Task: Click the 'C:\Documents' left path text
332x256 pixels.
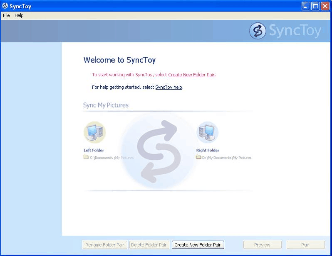Action: [x=112, y=158]
